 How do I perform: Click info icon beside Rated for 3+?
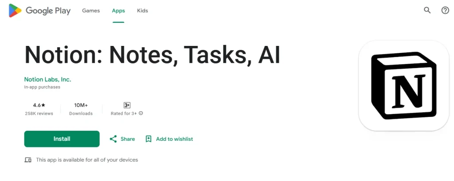(141, 113)
